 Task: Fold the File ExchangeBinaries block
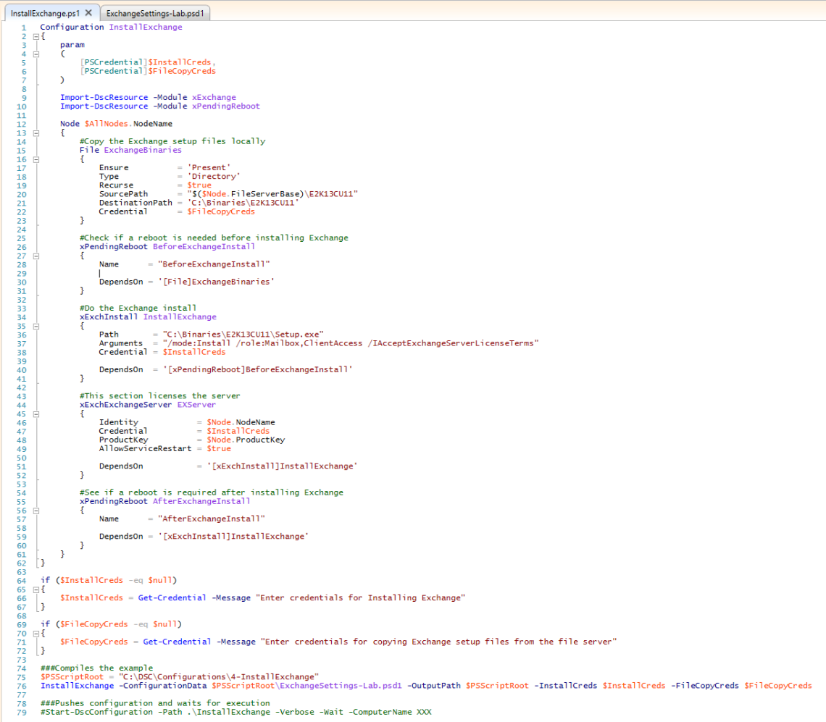pos(36,159)
